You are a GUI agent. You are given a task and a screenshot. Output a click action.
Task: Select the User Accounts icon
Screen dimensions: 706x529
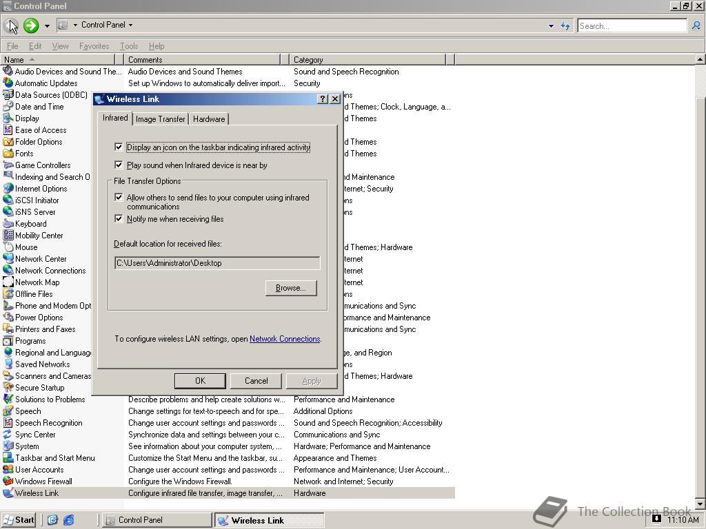pos(8,469)
